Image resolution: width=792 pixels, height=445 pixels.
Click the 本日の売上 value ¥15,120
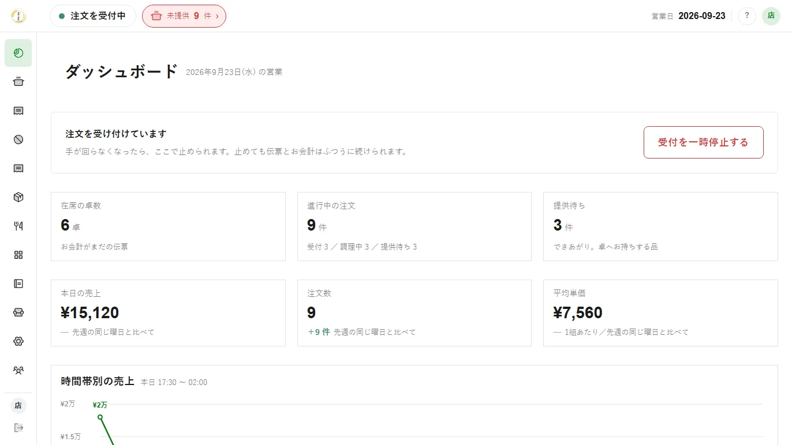pos(89,313)
